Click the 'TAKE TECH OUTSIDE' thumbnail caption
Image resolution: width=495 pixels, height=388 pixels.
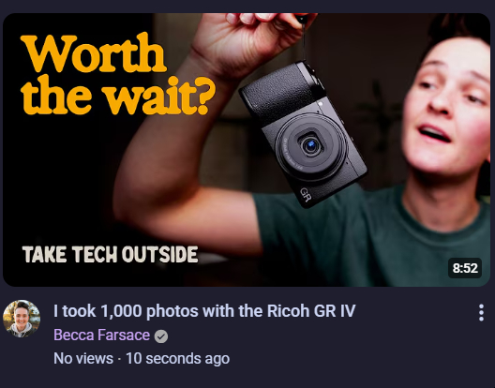tap(110, 254)
